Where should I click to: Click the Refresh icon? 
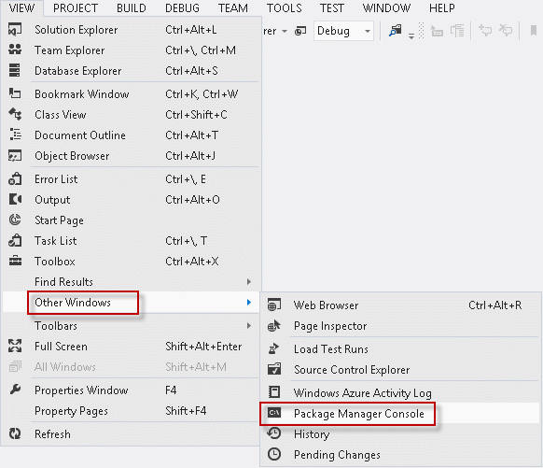coord(15,433)
